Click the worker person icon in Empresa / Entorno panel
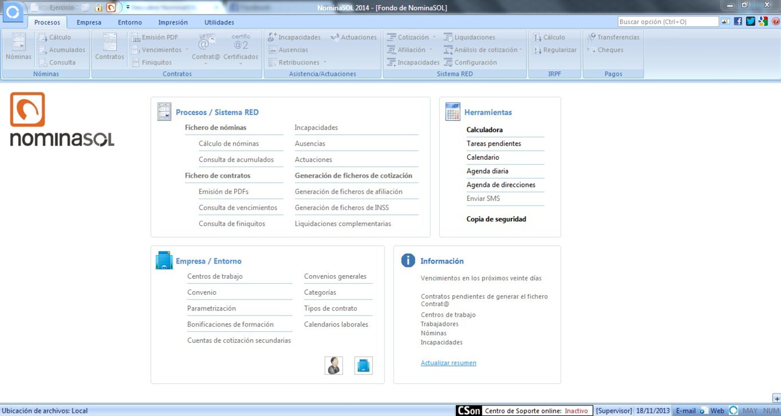The image size is (781, 416). 334,366
